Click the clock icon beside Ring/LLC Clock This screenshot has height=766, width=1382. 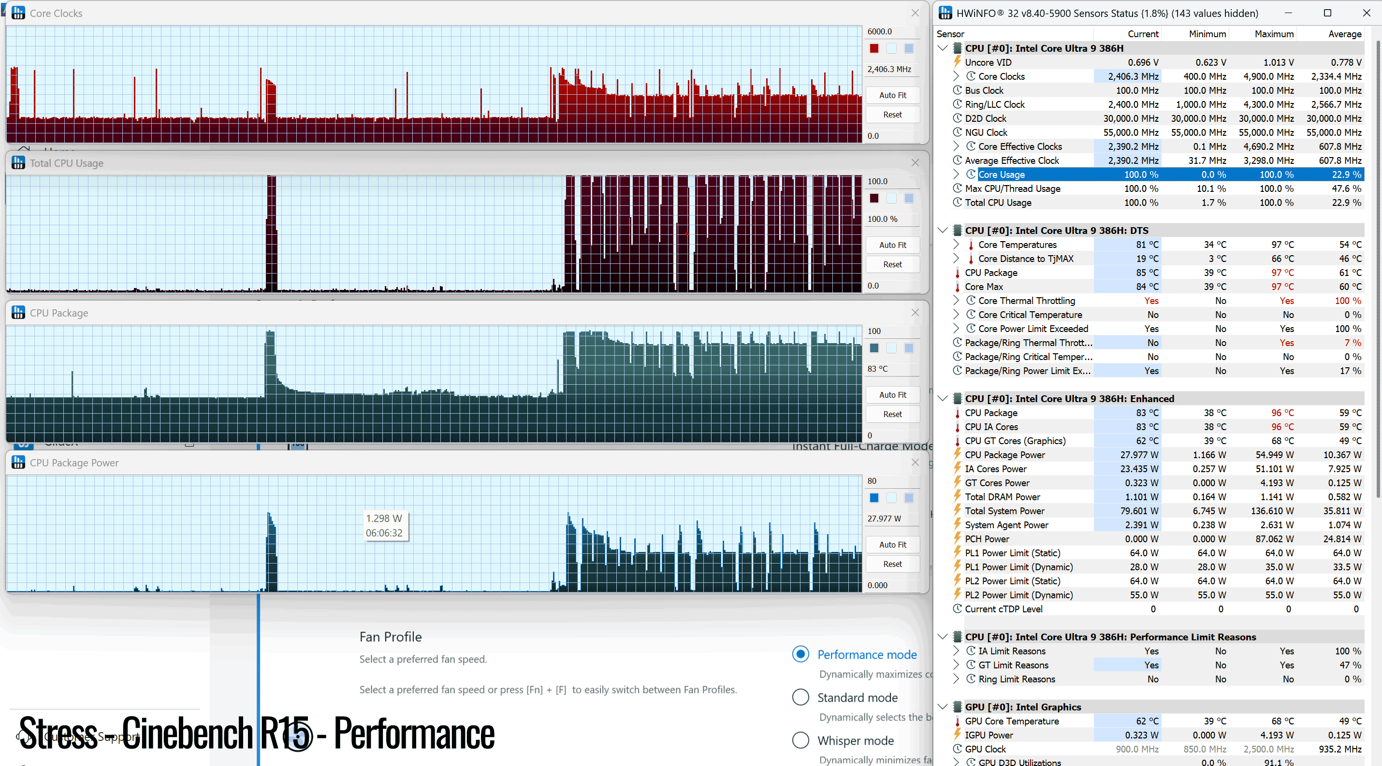(x=957, y=104)
